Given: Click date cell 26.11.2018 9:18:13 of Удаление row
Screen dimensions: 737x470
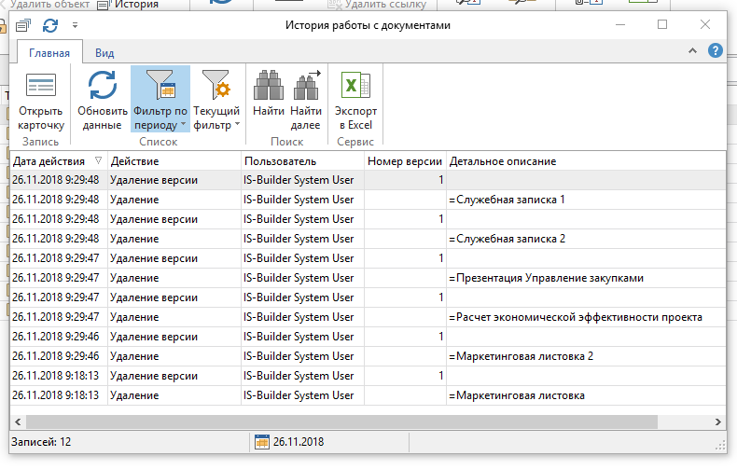Looking at the screenshot, I should click(x=59, y=395).
